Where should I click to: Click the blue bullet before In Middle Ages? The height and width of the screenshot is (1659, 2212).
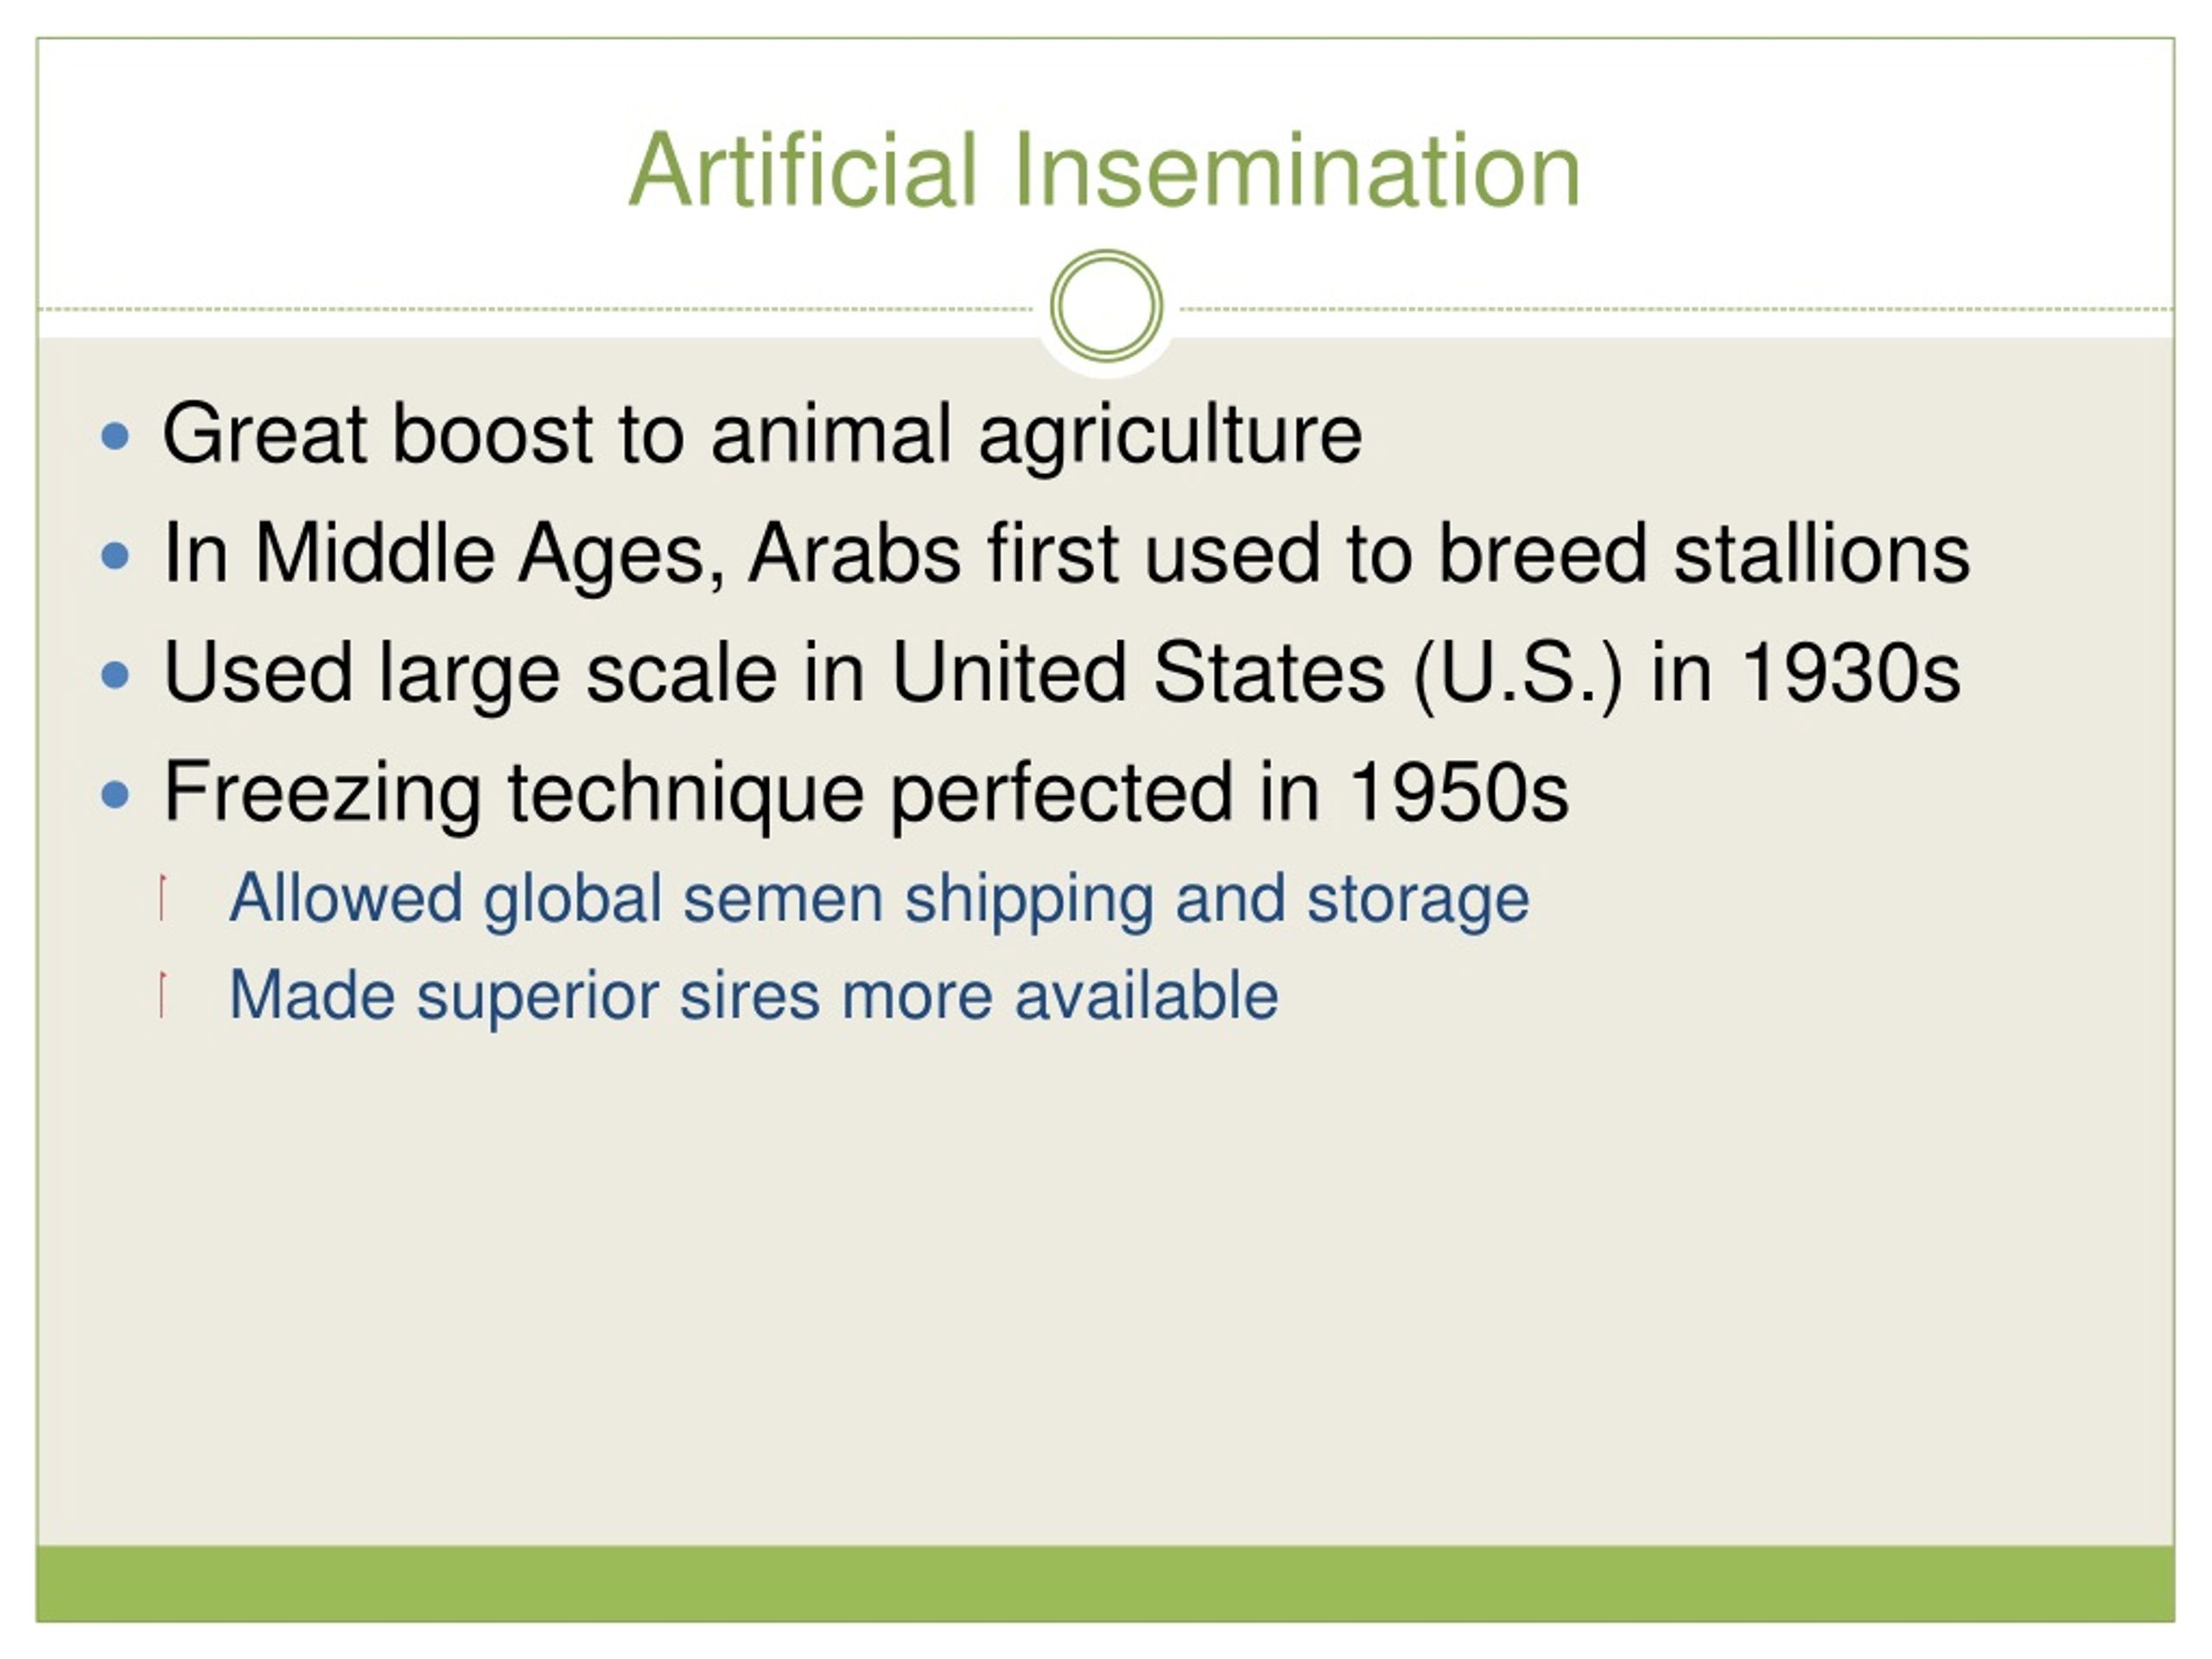coord(116,555)
